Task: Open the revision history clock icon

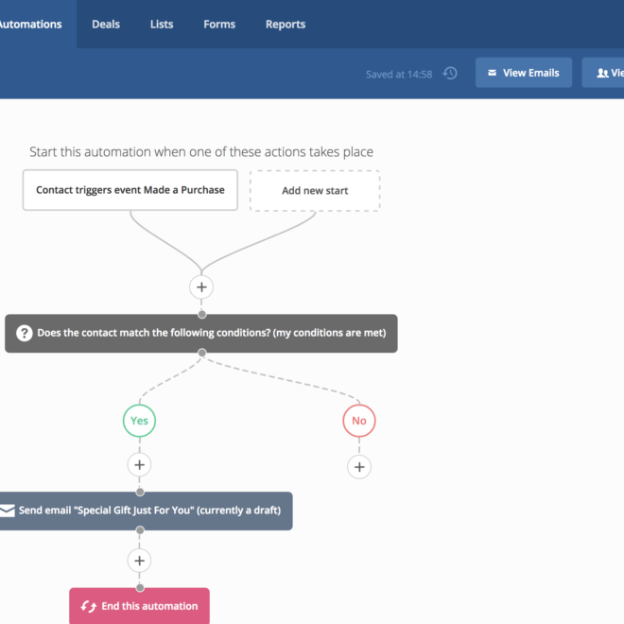Action: pos(450,73)
